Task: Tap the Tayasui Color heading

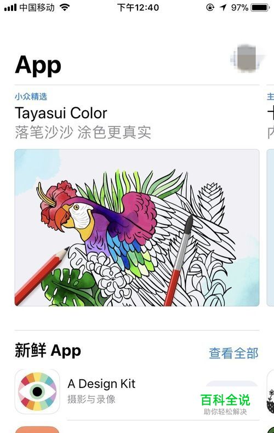Action: (61, 113)
